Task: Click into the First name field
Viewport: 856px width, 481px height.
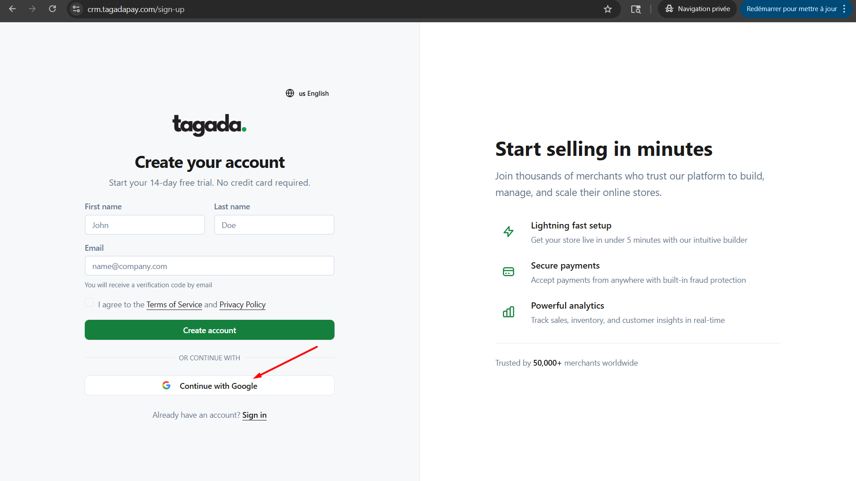Action: 145,225
